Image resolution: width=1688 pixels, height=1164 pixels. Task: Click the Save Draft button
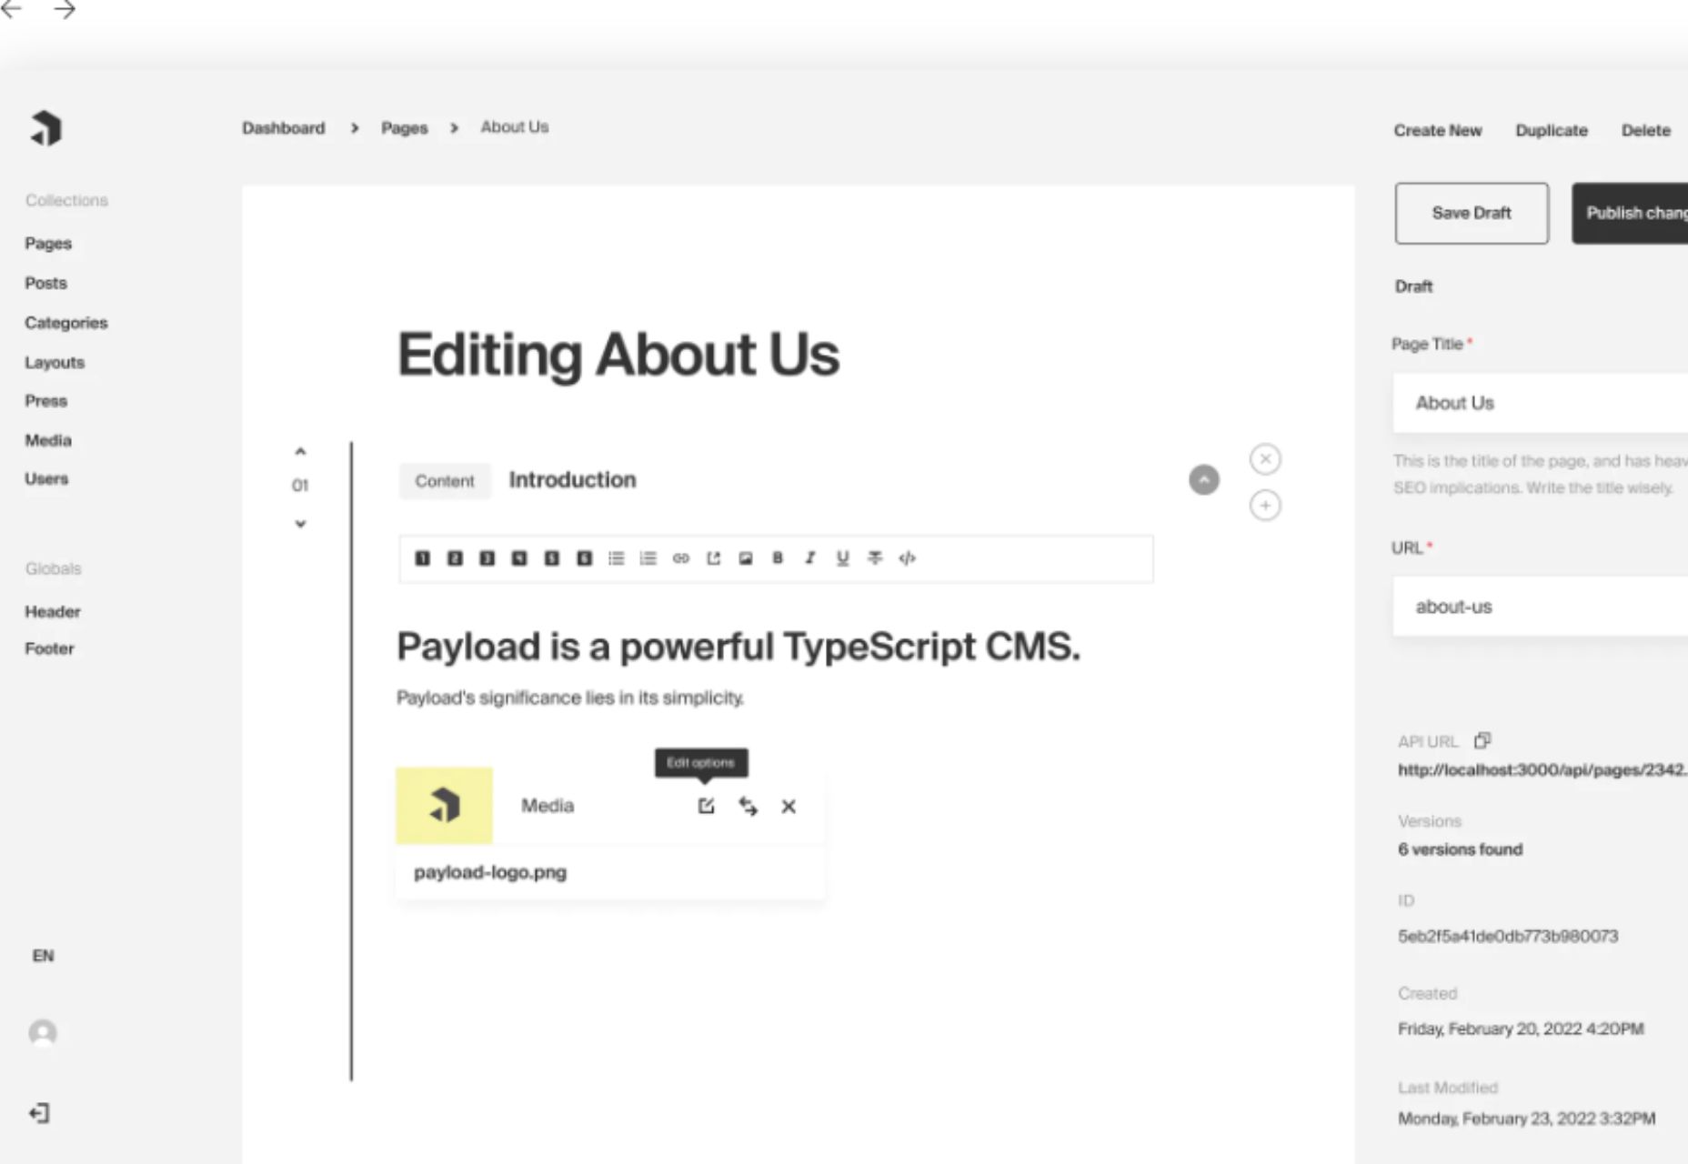(x=1472, y=213)
